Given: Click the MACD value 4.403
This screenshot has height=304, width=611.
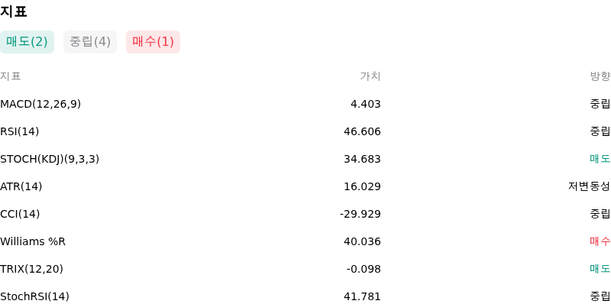Looking at the screenshot, I should [366, 104].
